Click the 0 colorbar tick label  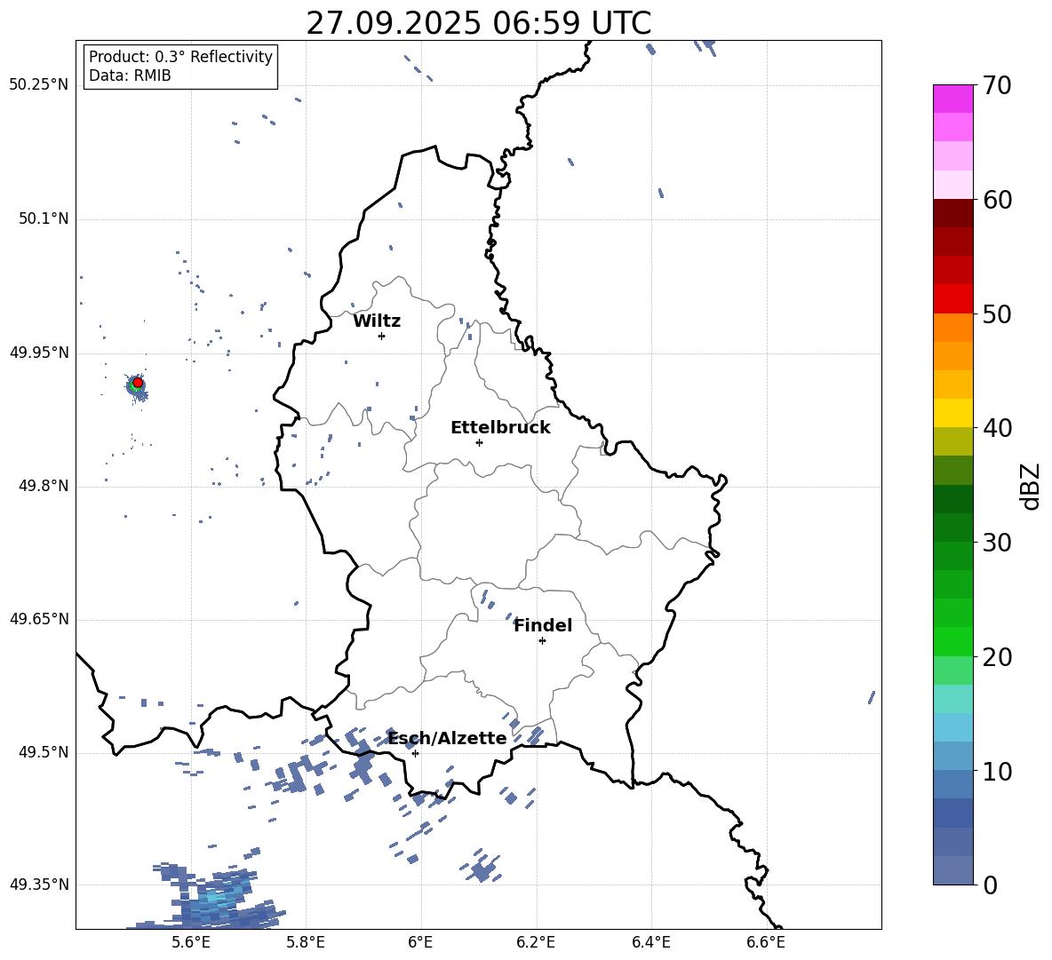click(x=990, y=885)
